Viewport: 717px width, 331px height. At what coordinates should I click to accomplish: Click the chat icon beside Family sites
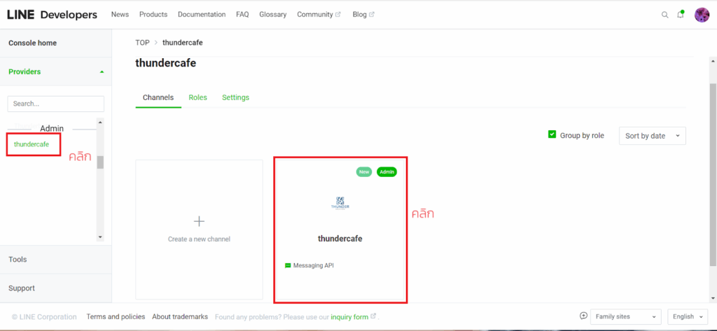click(x=583, y=316)
